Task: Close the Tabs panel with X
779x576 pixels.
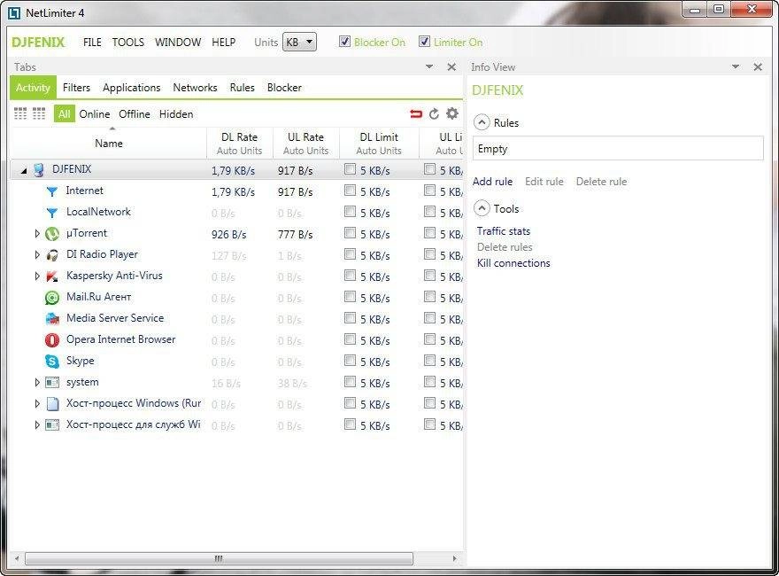Action: (451, 66)
